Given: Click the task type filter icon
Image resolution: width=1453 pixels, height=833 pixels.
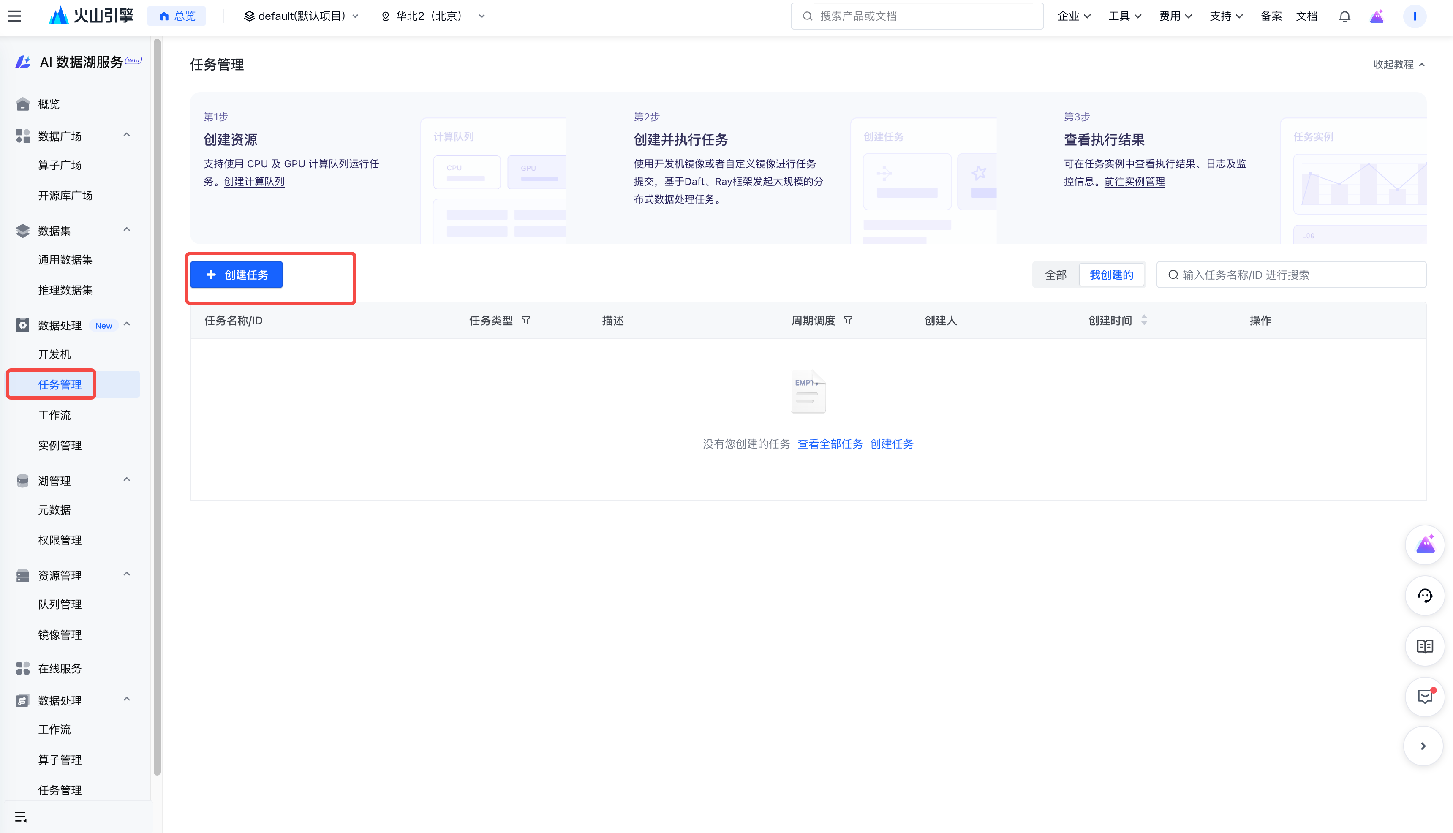Looking at the screenshot, I should coord(526,320).
